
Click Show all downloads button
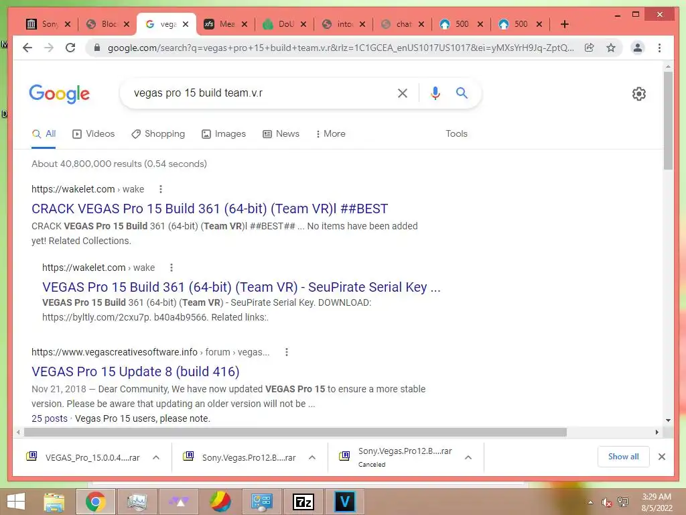[x=623, y=456]
